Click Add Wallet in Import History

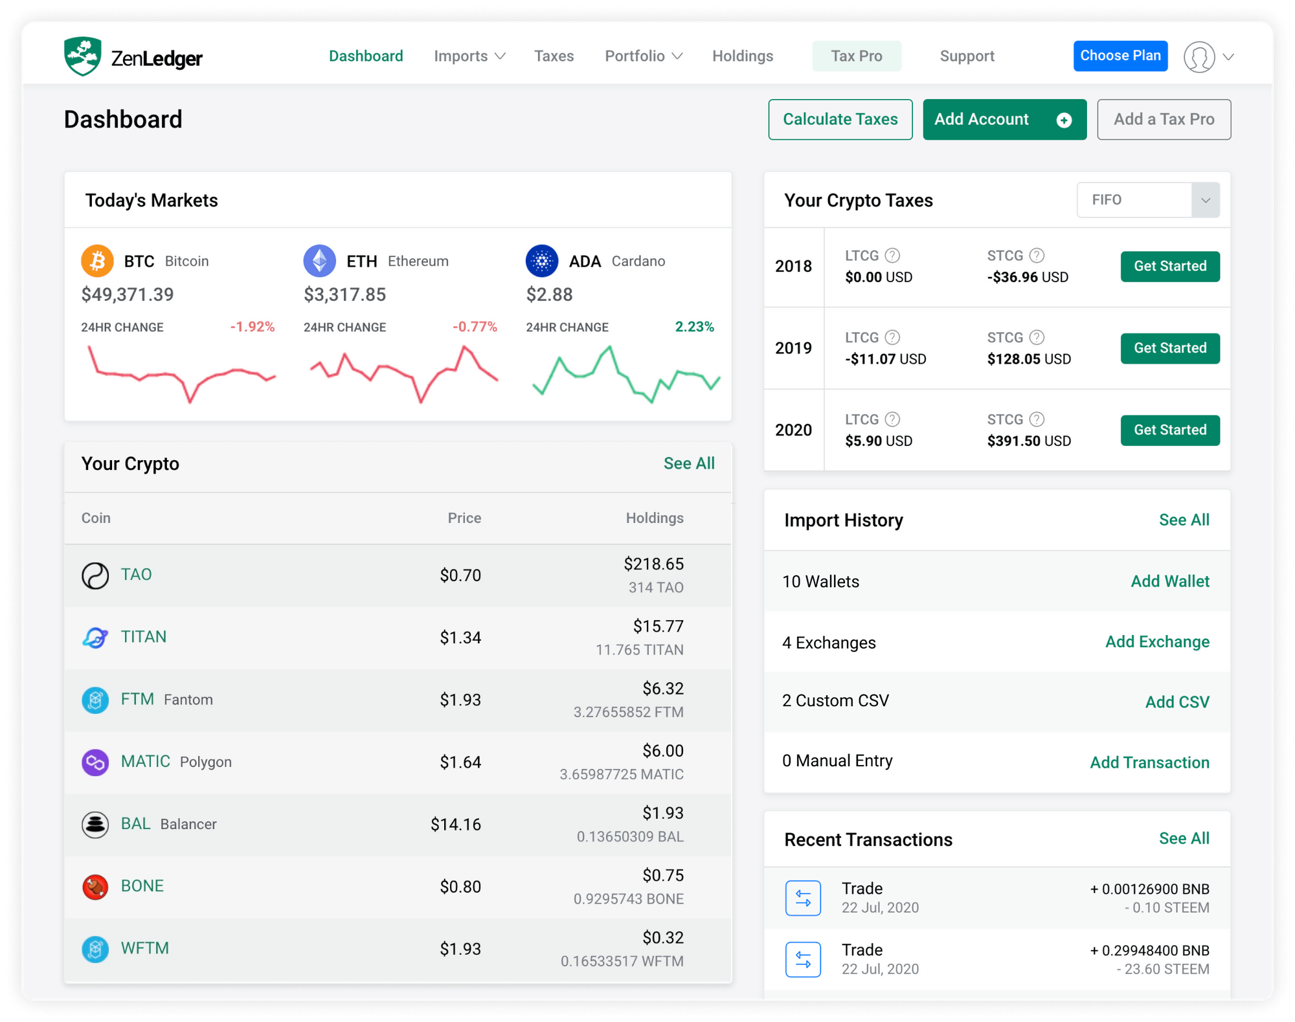(x=1170, y=581)
